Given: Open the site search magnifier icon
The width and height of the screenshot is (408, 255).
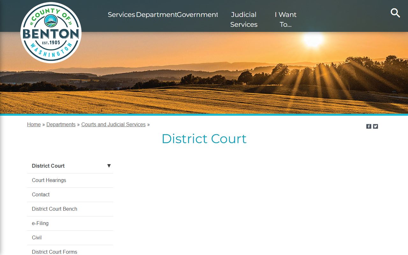Looking at the screenshot, I should click(x=395, y=13).
